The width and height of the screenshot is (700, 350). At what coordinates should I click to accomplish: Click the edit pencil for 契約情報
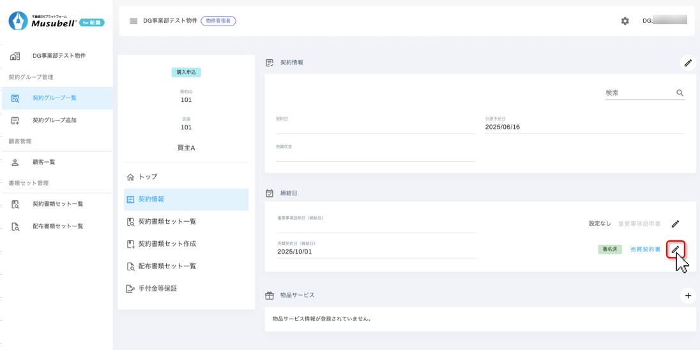pyautogui.click(x=687, y=62)
